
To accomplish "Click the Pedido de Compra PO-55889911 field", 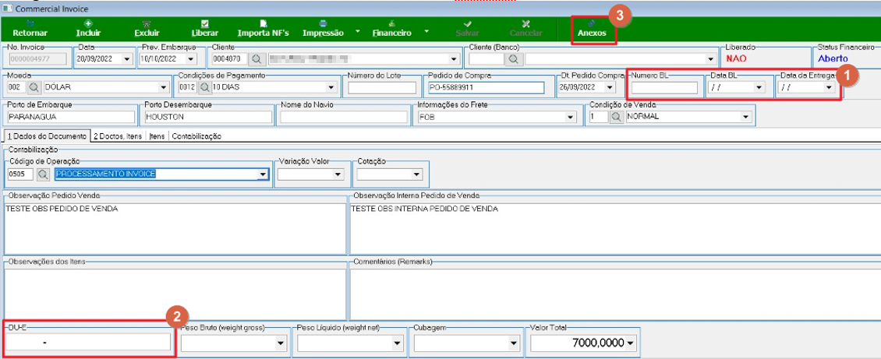I will [486, 87].
